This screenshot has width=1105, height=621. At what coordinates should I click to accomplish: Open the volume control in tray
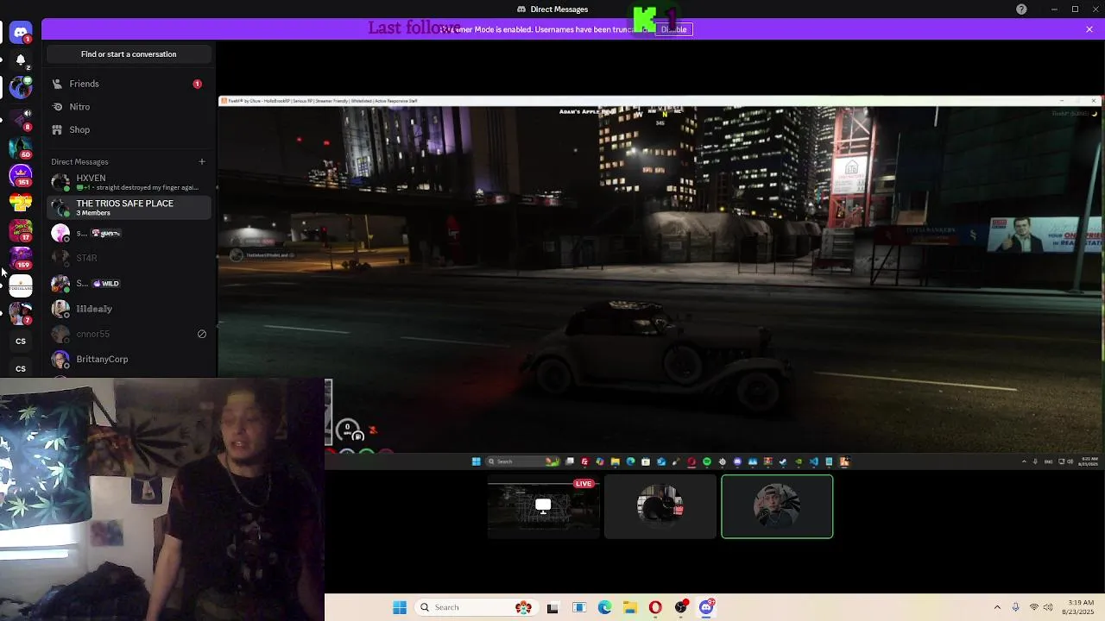tap(1049, 607)
